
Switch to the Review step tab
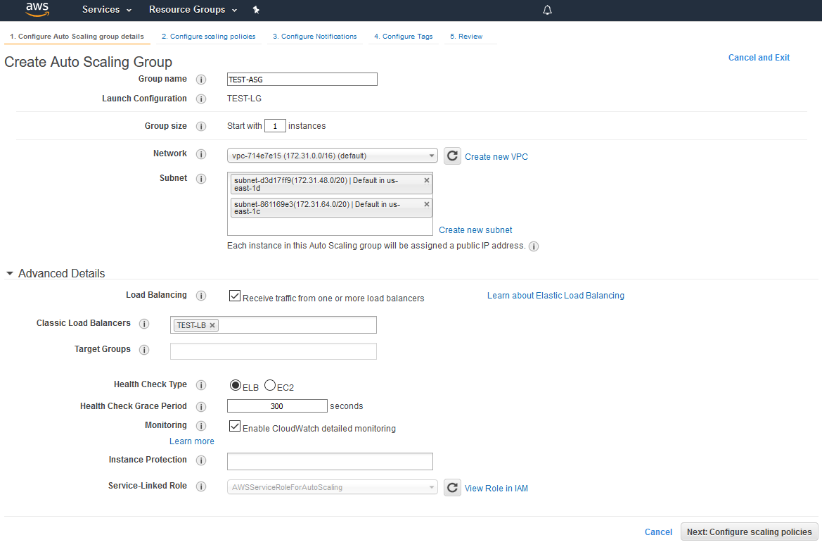(x=466, y=37)
